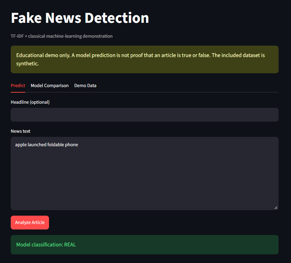This screenshot has height=263, width=291.
Task: Grab the text area resize handle icon
Action: coord(276,208)
